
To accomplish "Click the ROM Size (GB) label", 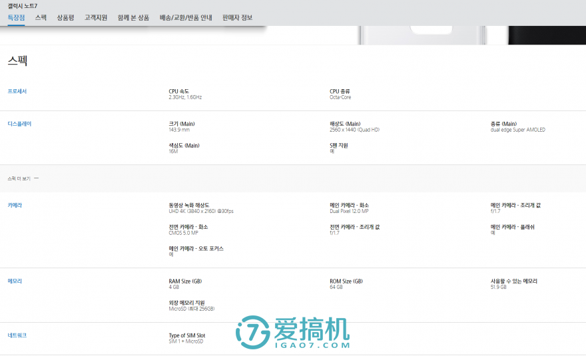I will pyautogui.click(x=346, y=281).
